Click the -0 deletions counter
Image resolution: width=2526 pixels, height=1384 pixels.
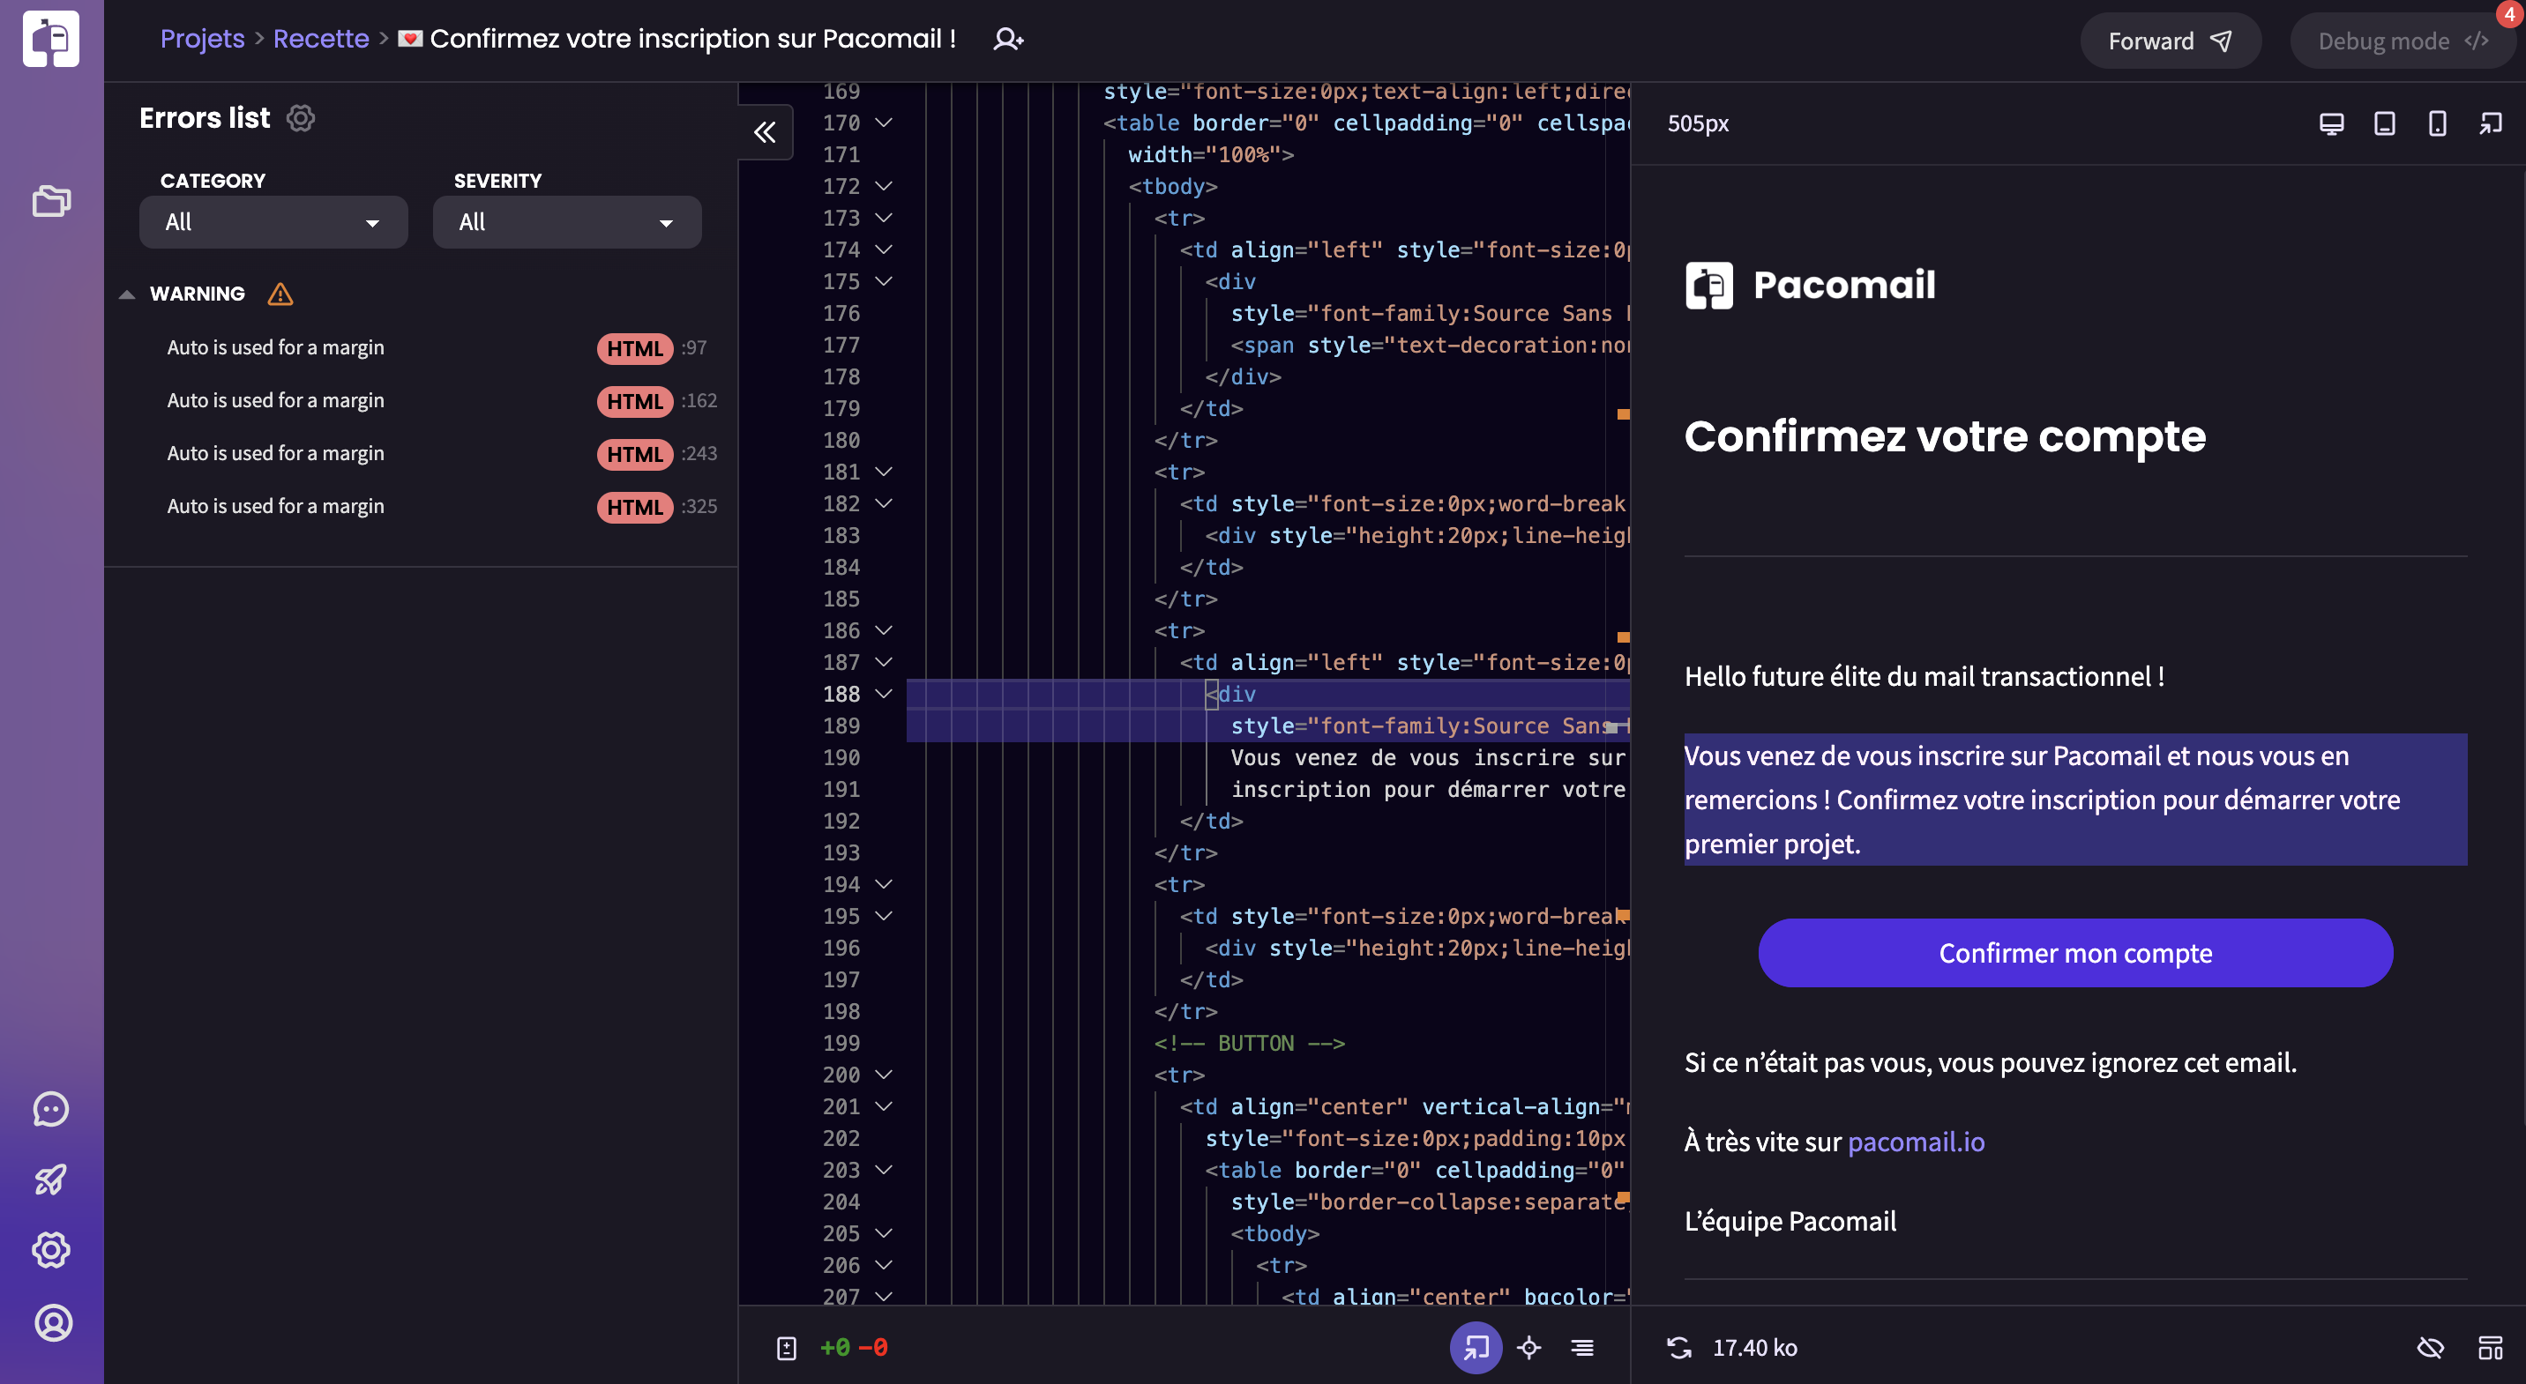(x=873, y=1348)
